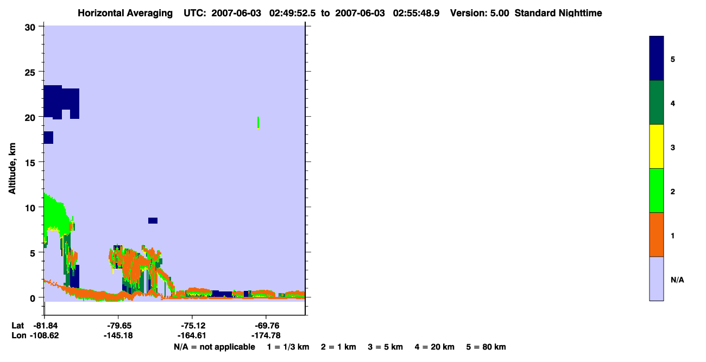Click the longitude value -108.62
The width and height of the screenshot is (706, 362).
point(45,335)
